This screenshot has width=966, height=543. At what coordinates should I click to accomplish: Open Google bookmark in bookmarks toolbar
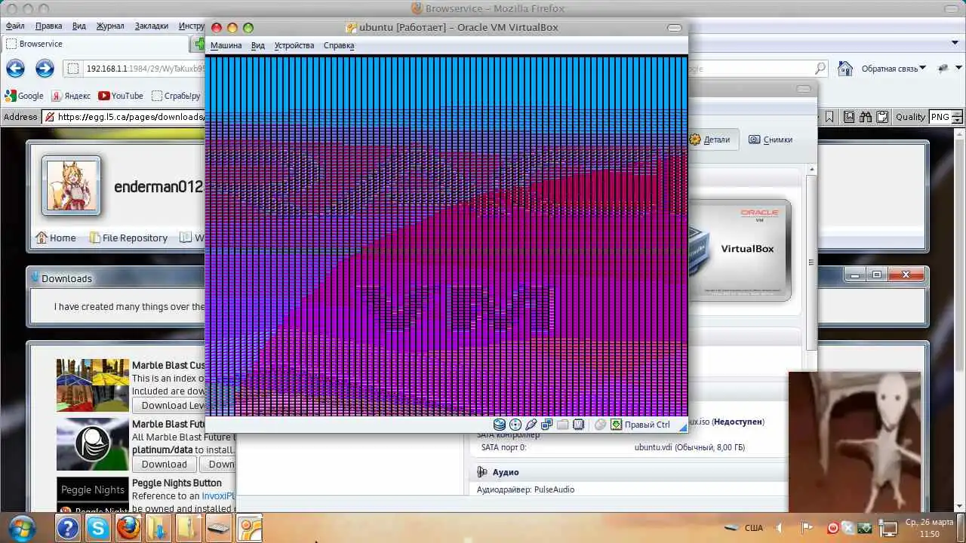pos(24,96)
